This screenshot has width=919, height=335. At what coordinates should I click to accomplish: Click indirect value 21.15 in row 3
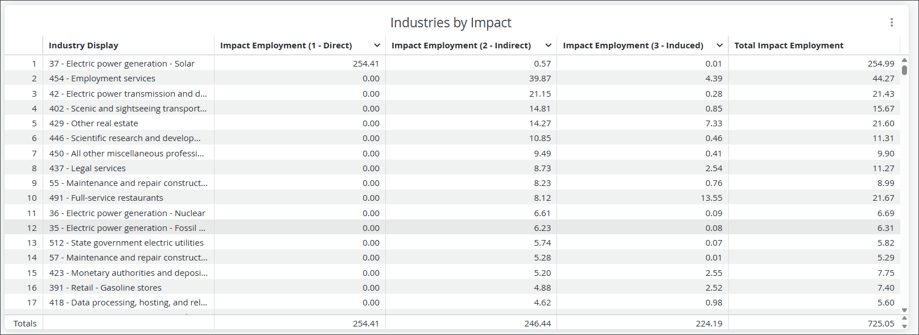pos(540,94)
